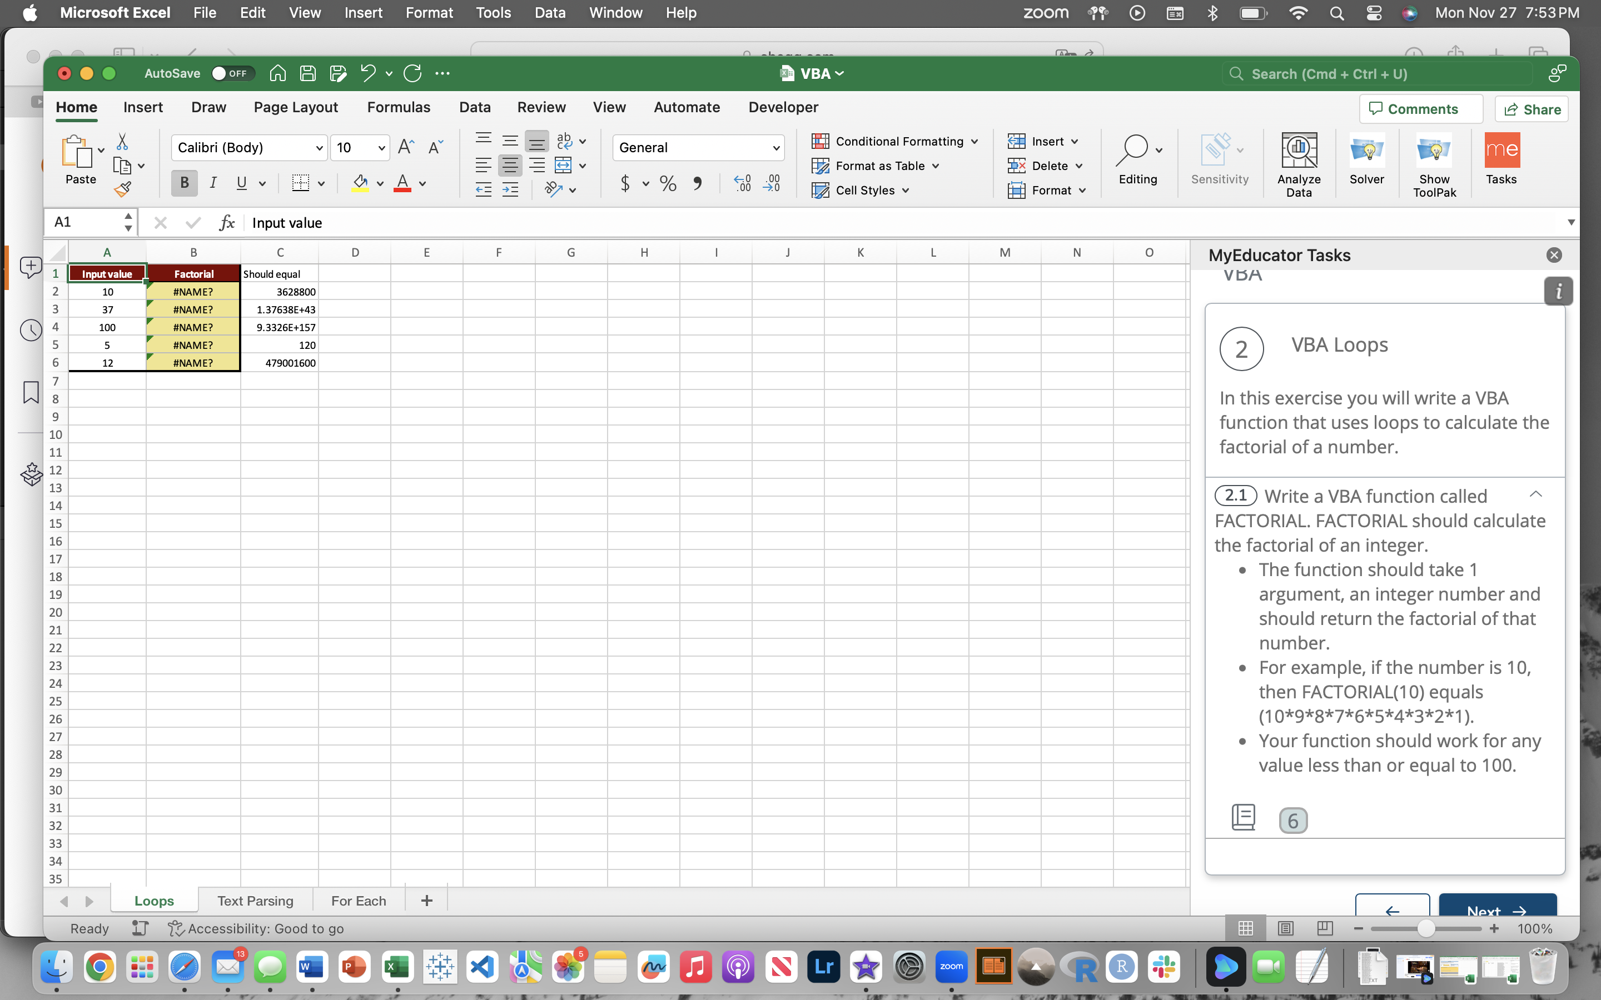Open the Analyze Data tool

click(x=1298, y=162)
